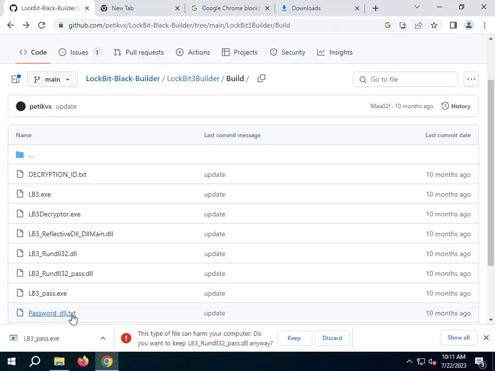Click the install app icon in address bar
This screenshot has height=371, width=495.
click(403, 25)
